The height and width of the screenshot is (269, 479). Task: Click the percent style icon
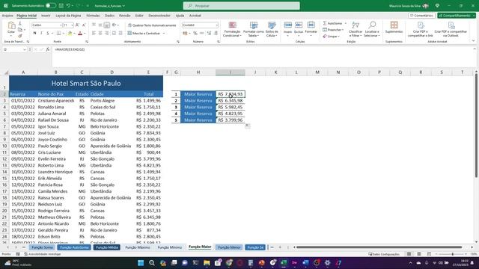point(195,33)
